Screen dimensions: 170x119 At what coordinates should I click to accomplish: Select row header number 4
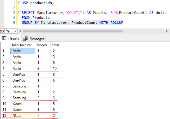click(x=6, y=69)
